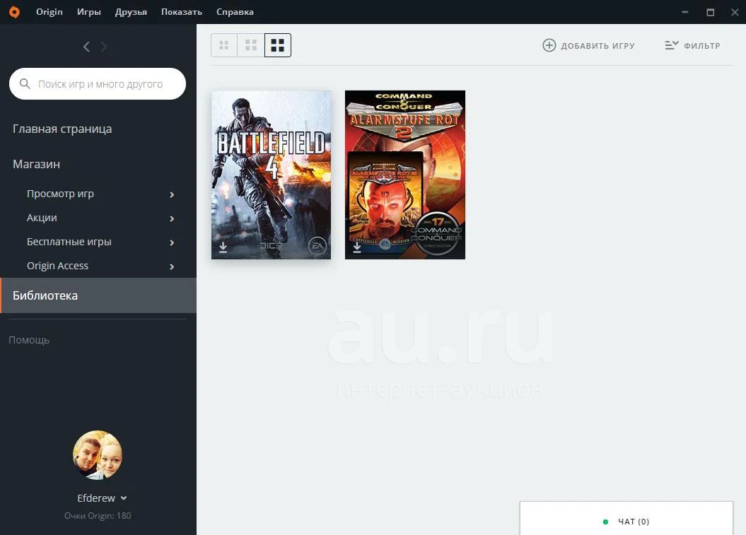Minimize the Origin window

click(x=685, y=12)
